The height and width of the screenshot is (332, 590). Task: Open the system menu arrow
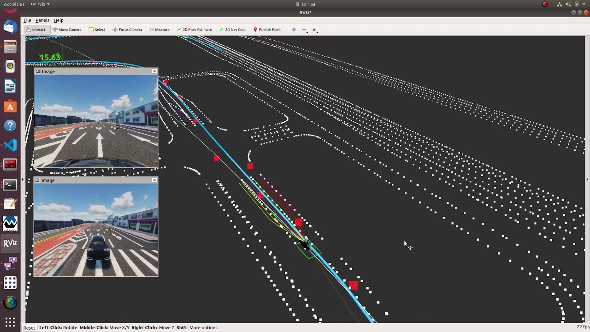(x=583, y=4)
